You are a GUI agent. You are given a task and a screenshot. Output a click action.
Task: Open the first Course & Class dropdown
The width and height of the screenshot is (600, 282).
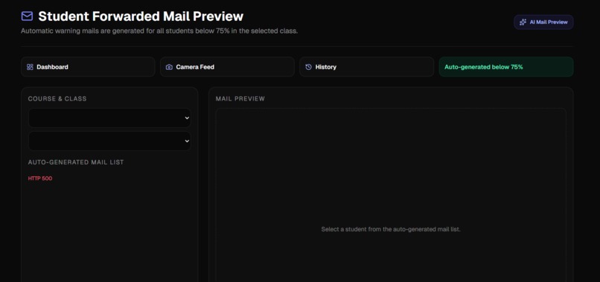click(109, 118)
